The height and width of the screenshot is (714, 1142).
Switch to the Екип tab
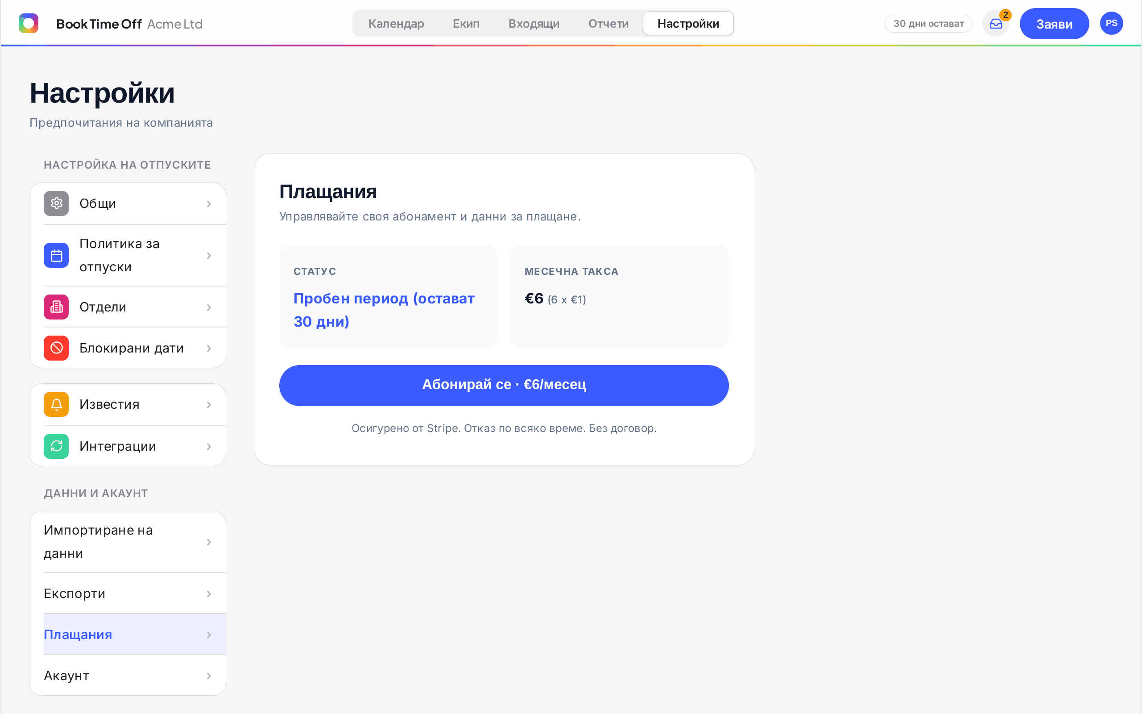(466, 24)
